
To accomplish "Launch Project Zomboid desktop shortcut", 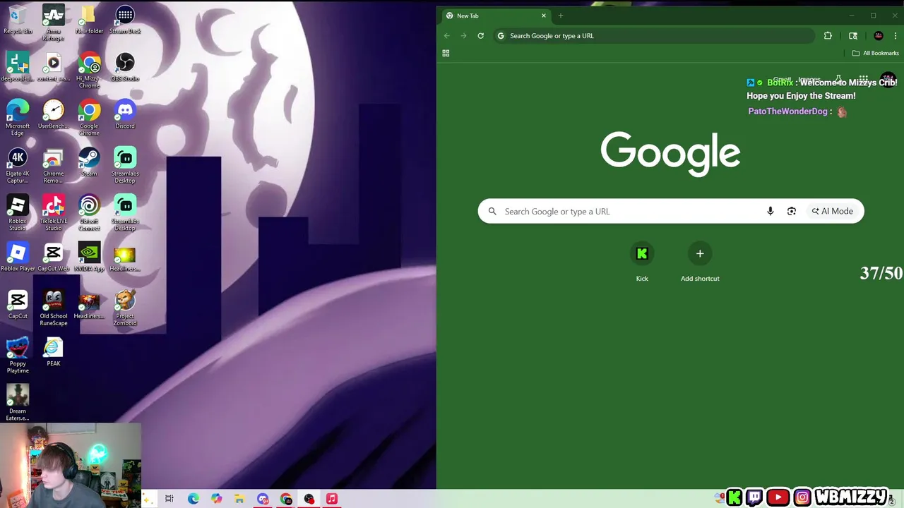I will (x=125, y=308).
